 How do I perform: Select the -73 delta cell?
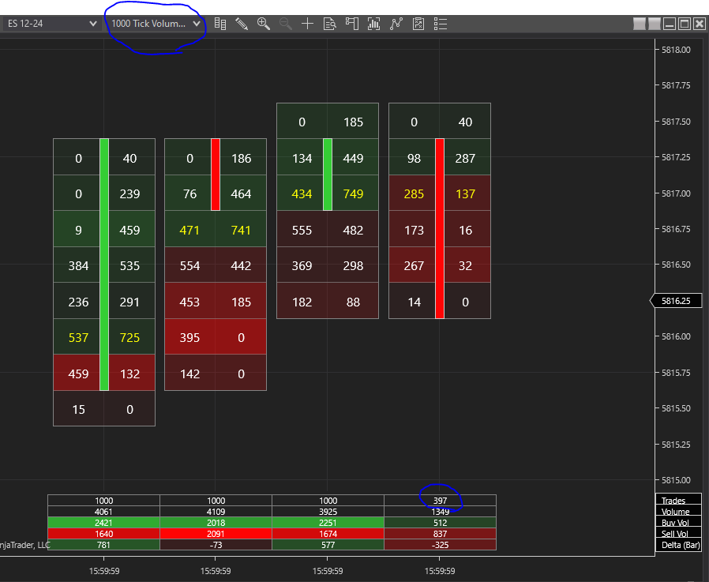[216, 545]
